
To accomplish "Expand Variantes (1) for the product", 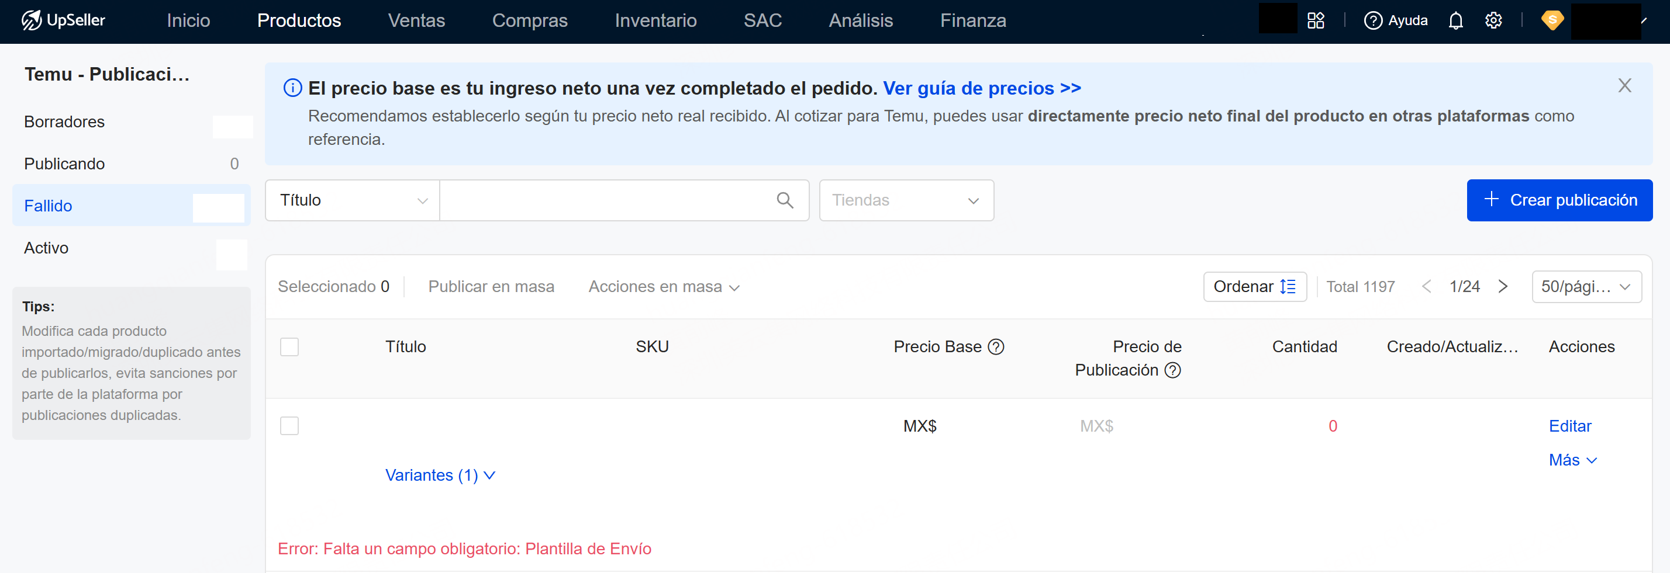I will (440, 475).
